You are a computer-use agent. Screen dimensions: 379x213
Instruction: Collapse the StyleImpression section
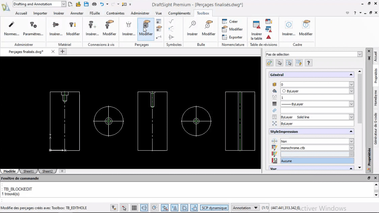tap(351, 131)
